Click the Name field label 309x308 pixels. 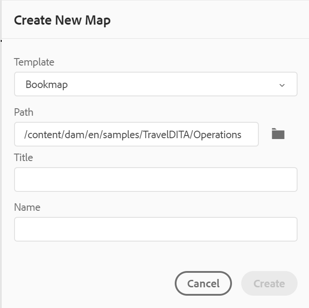click(x=27, y=207)
